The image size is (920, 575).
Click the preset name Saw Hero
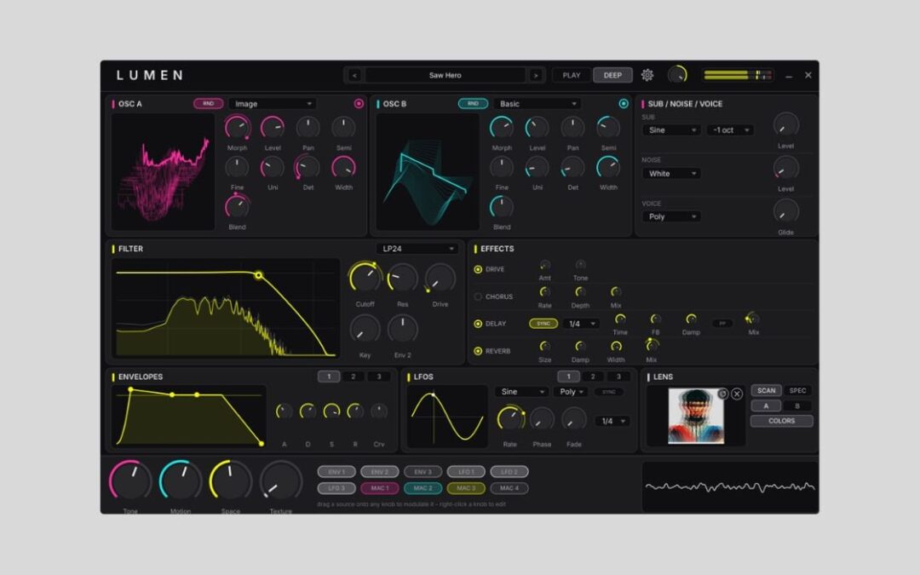(445, 75)
